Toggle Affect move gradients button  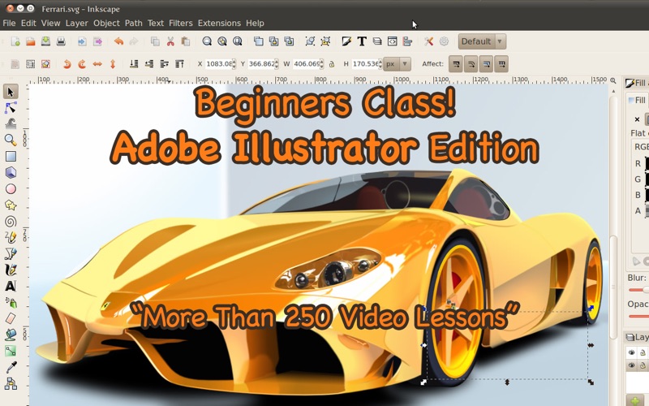486,64
